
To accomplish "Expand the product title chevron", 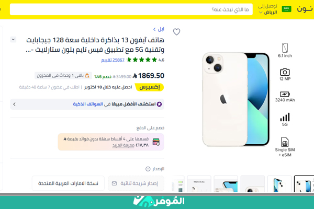I will [13, 40].
